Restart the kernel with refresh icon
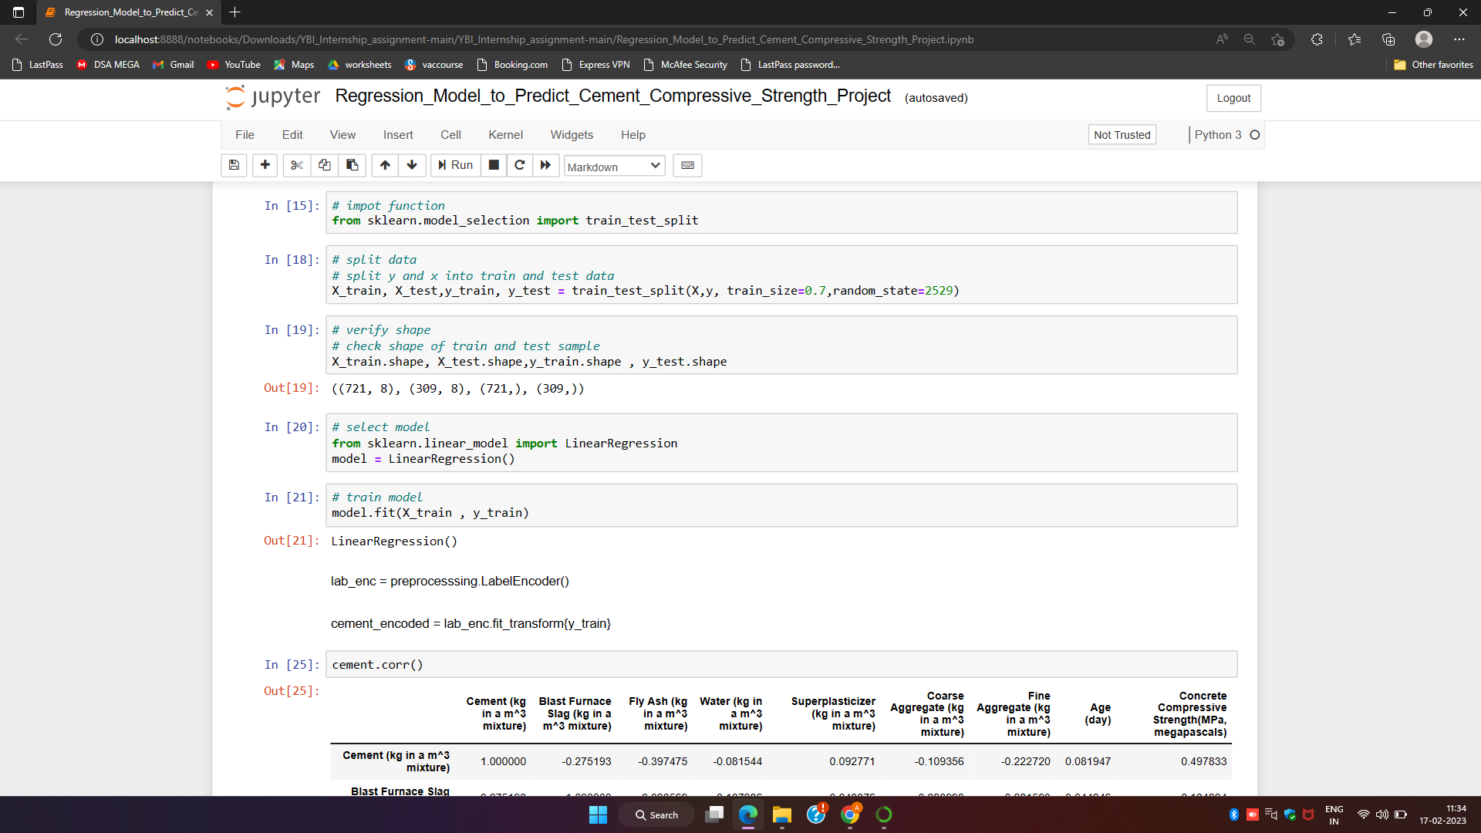Screen dimensions: 1481x833 tap(520, 165)
